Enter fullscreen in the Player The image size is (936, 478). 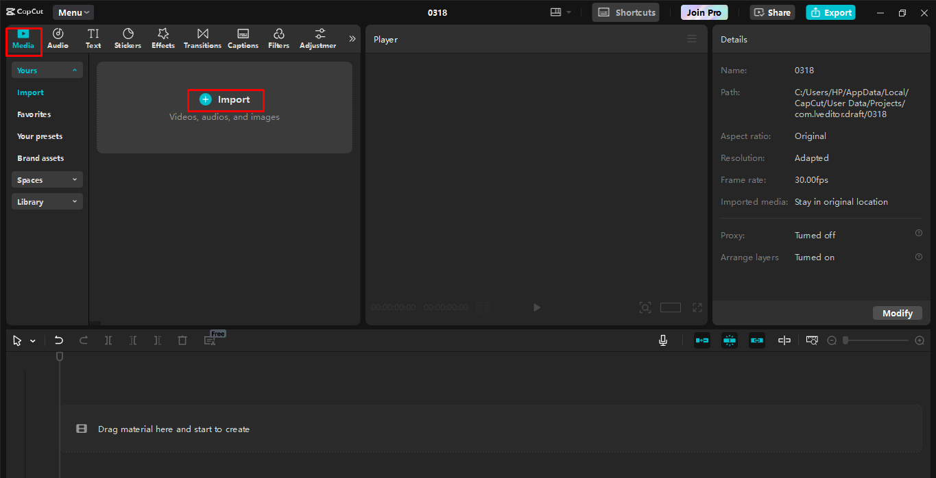click(697, 307)
